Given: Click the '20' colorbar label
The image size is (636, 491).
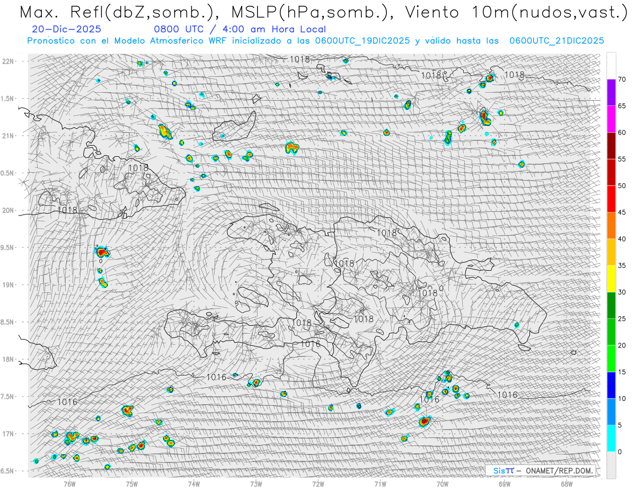Looking at the screenshot, I should point(622,345).
